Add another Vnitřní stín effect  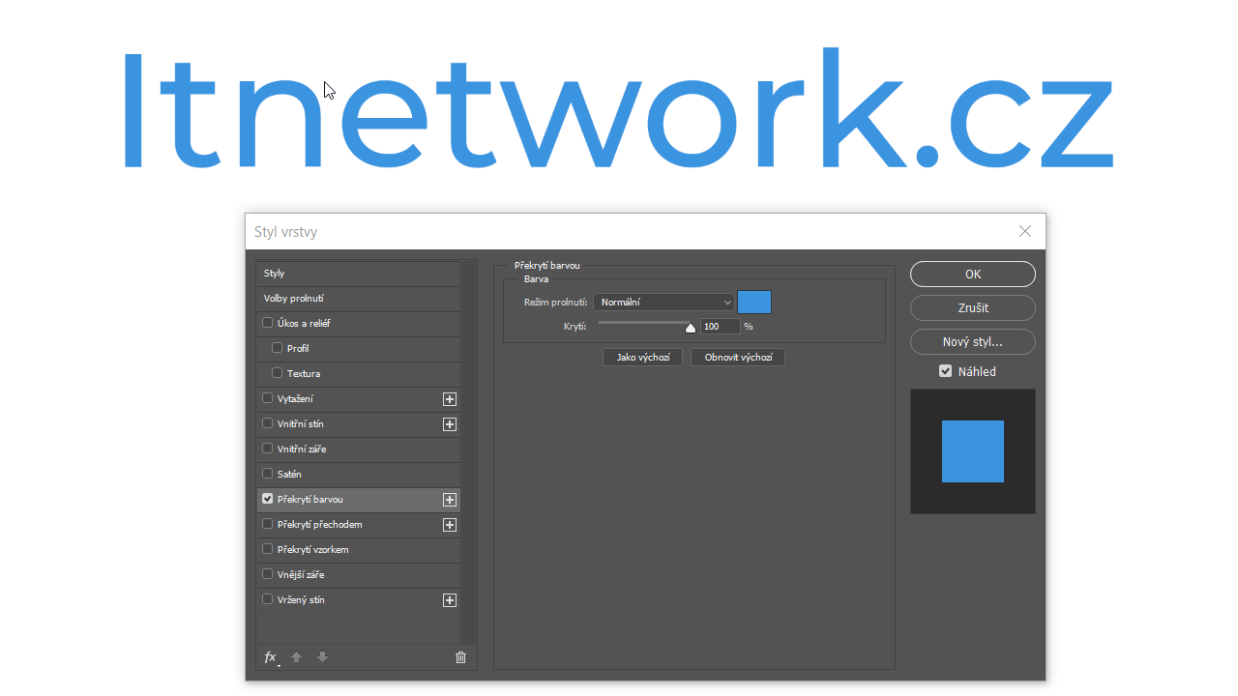pyautogui.click(x=449, y=424)
